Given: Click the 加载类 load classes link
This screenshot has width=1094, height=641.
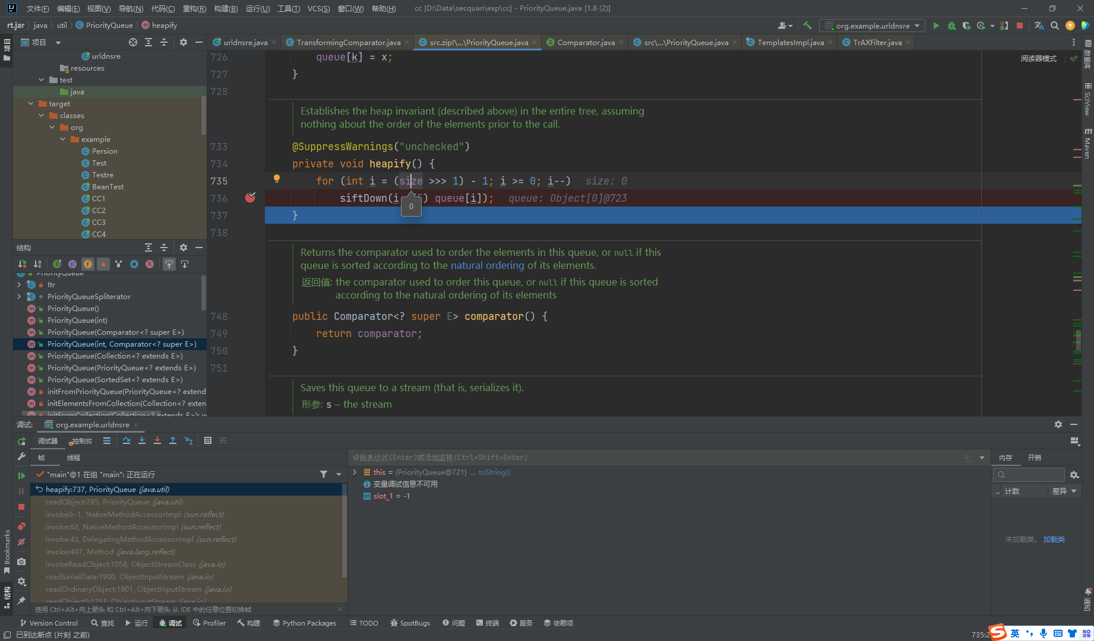Looking at the screenshot, I should tap(1054, 540).
